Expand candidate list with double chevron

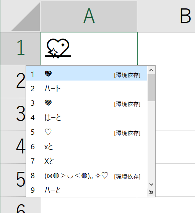(151, 192)
